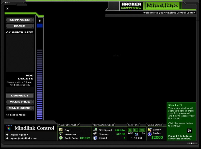Pause the game time
201x149 pixels.
[x=136, y=130]
